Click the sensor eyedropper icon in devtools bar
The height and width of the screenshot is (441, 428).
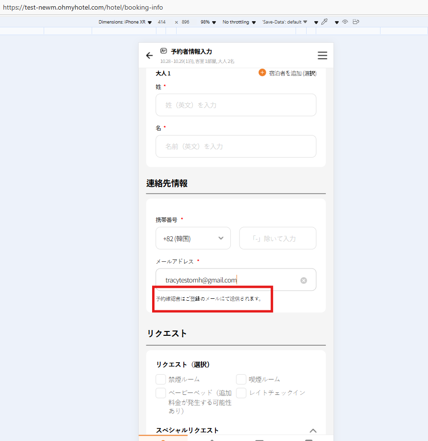[x=324, y=22]
